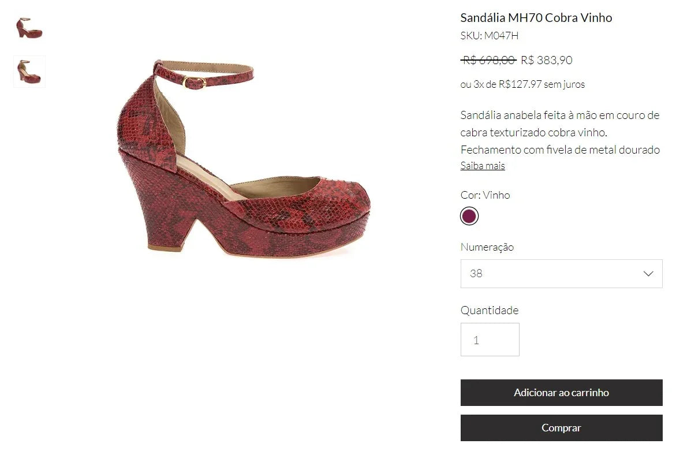The image size is (676, 451).
Task: Open the Numeração size dropdown
Action: point(561,273)
